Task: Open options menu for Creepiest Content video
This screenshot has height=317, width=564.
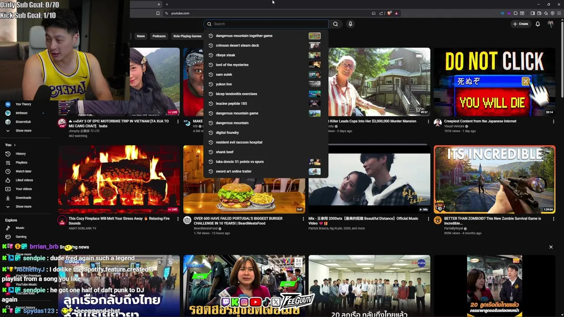Action: pos(553,122)
